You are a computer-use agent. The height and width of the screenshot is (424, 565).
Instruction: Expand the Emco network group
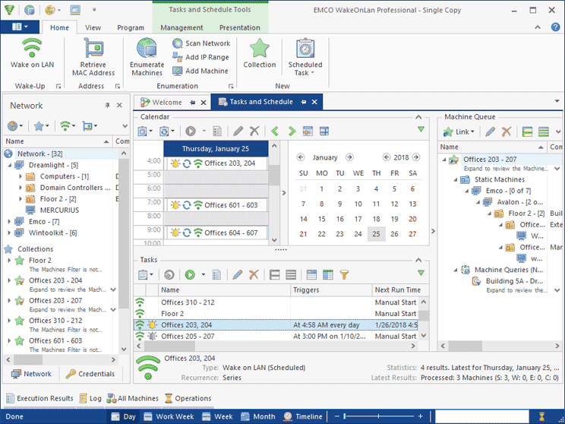point(9,221)
